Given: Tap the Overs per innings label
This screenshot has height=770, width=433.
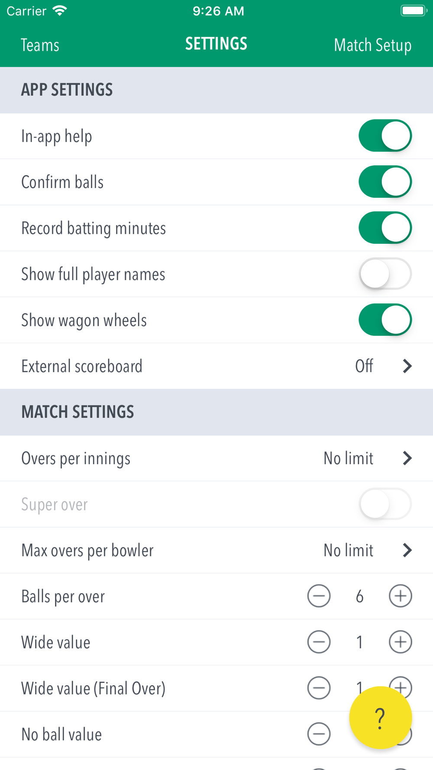Looking at the screenshot, I should click(x=76, y=459).
